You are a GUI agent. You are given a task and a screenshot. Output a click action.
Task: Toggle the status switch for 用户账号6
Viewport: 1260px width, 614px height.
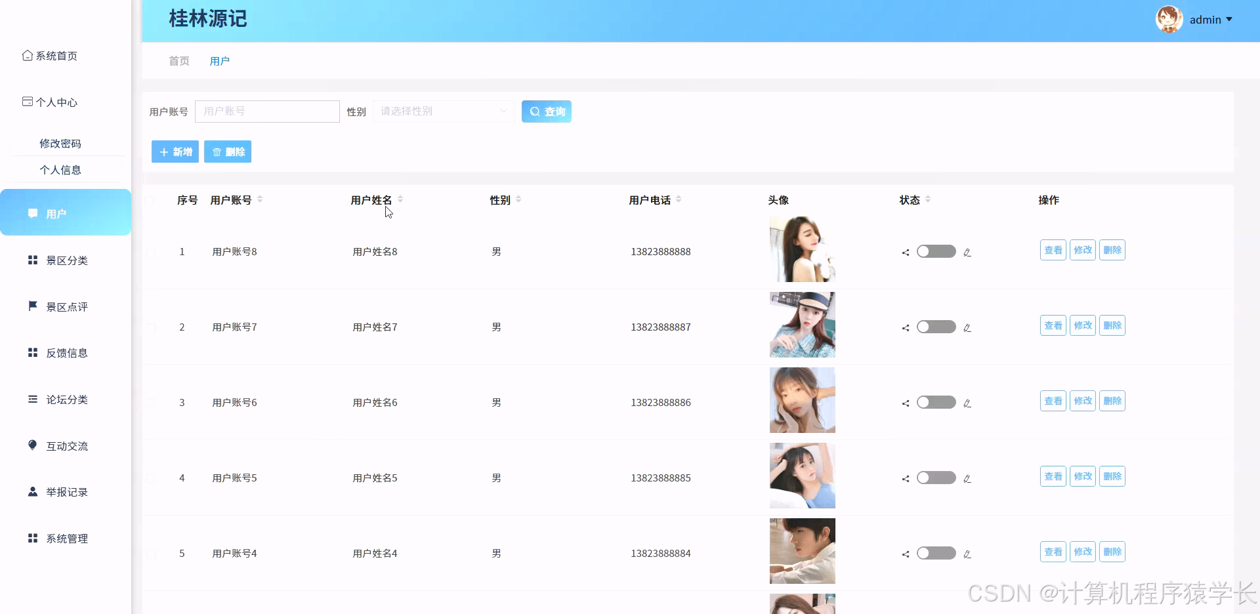(936, 402)
